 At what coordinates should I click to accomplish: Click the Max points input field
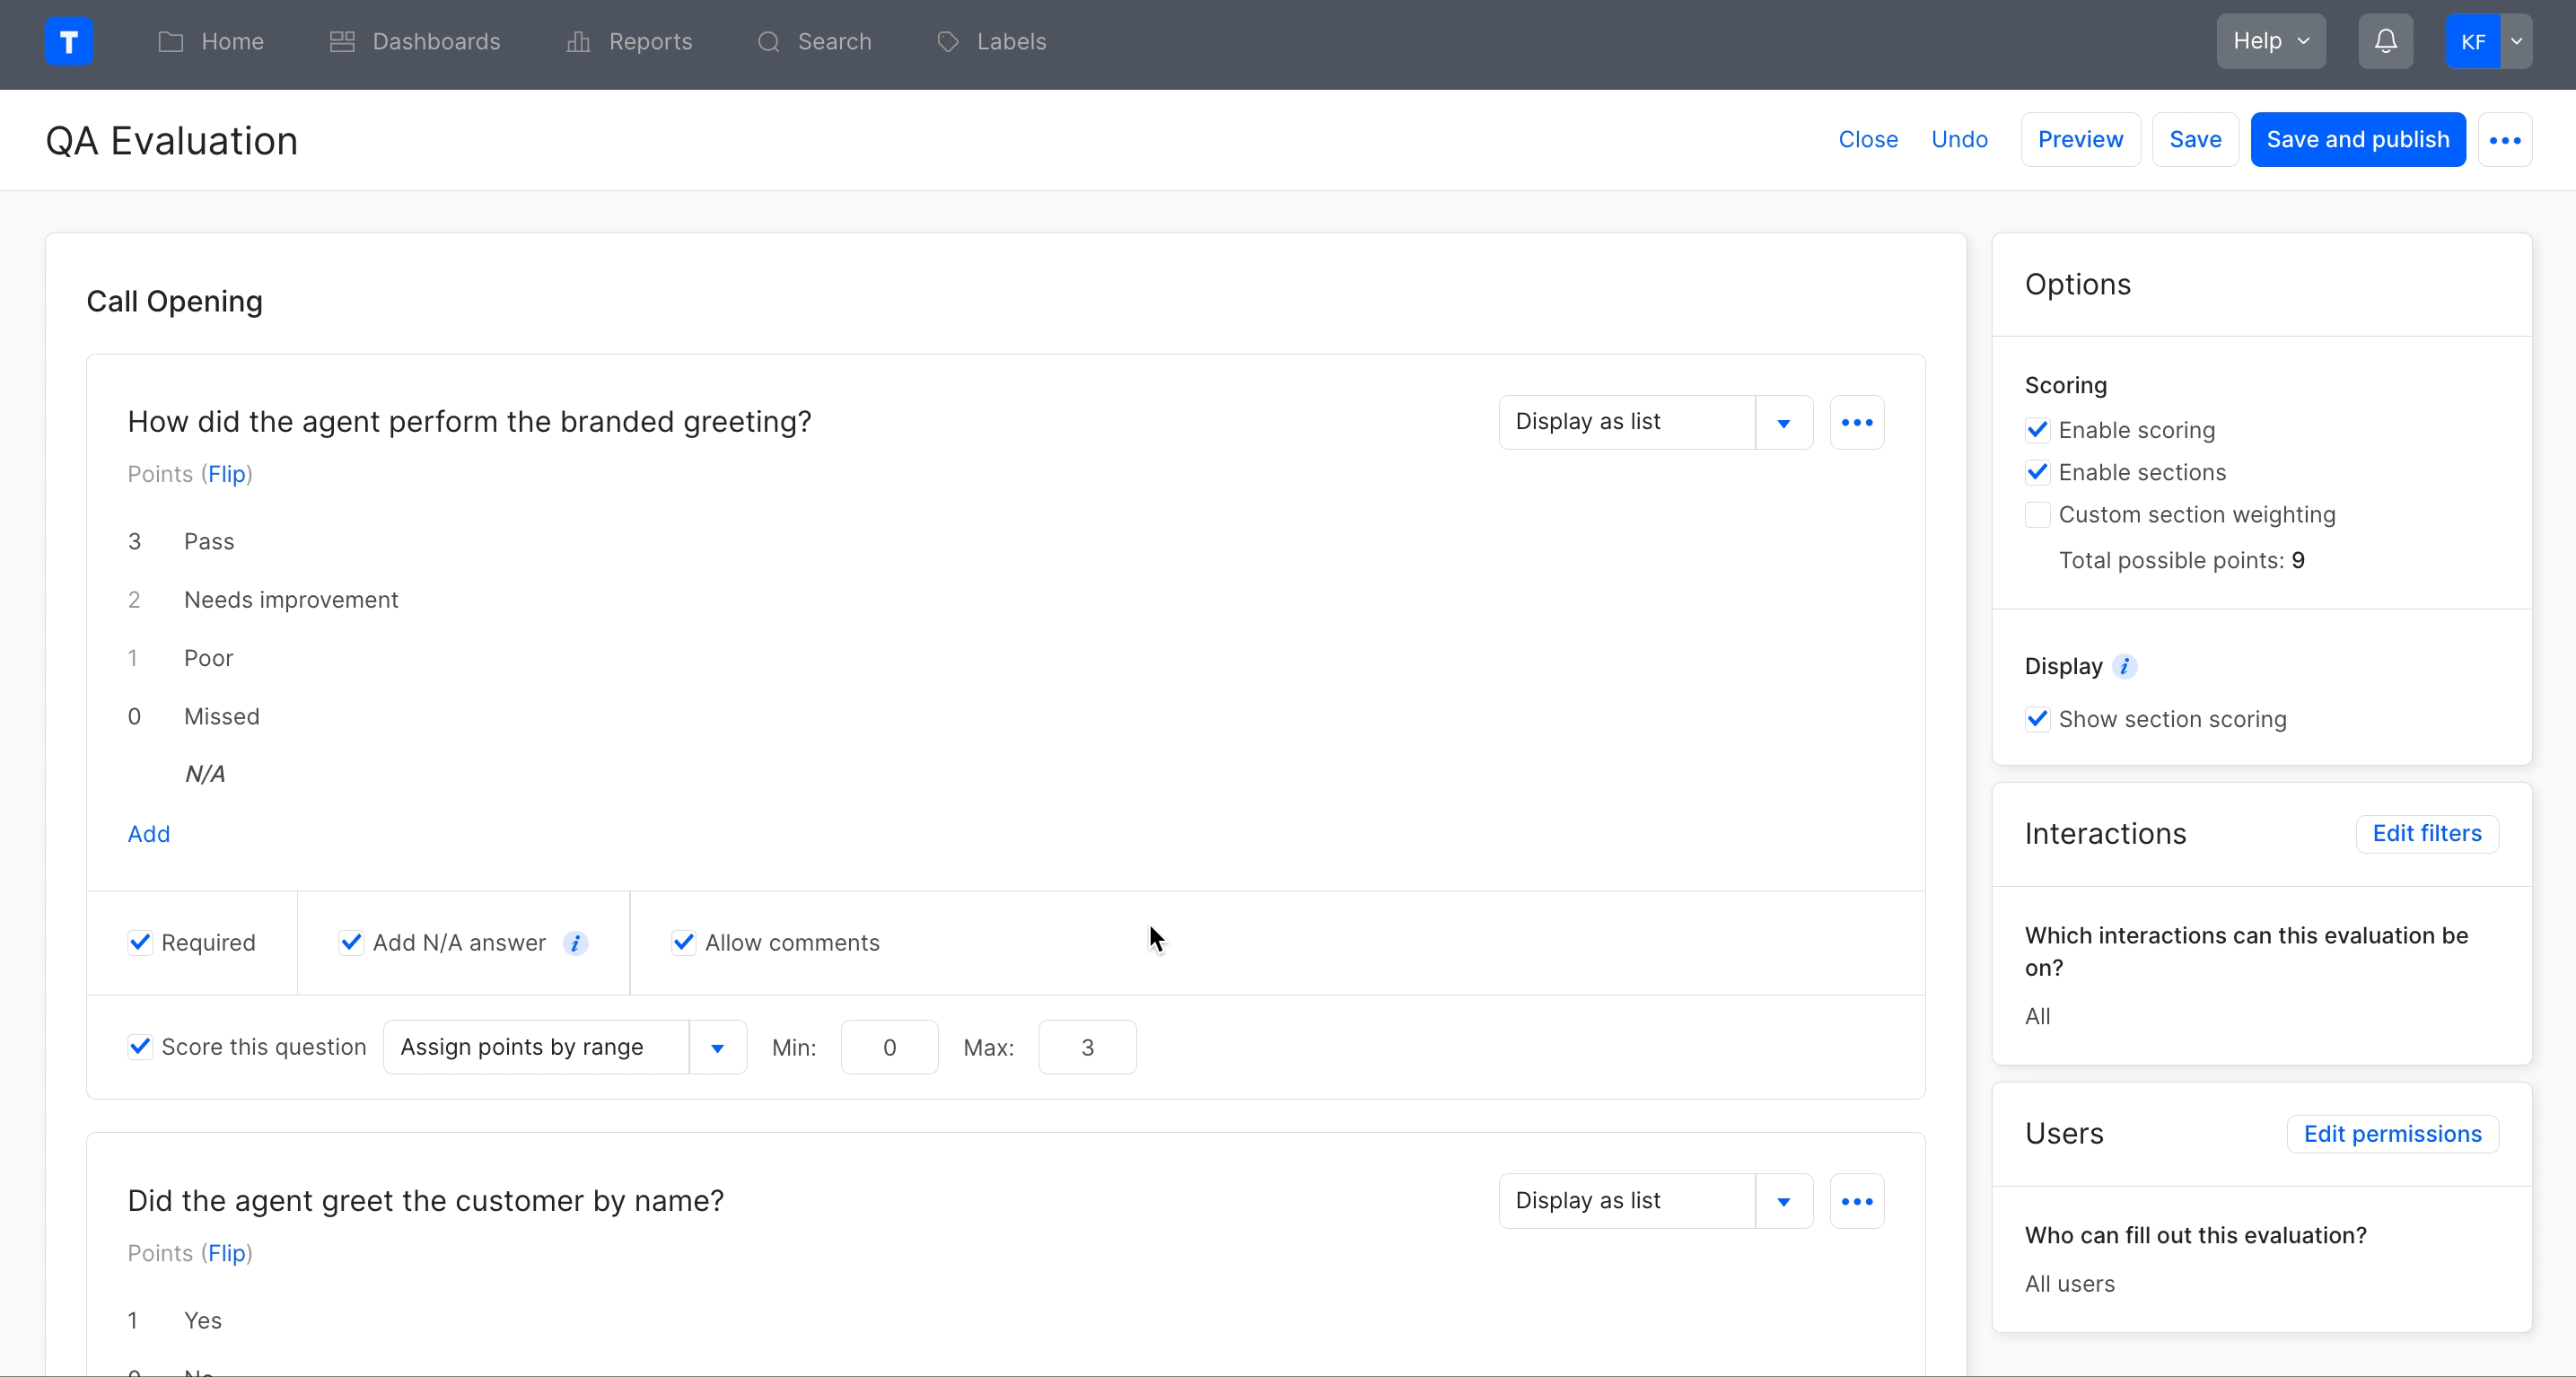point(1086,1047)
